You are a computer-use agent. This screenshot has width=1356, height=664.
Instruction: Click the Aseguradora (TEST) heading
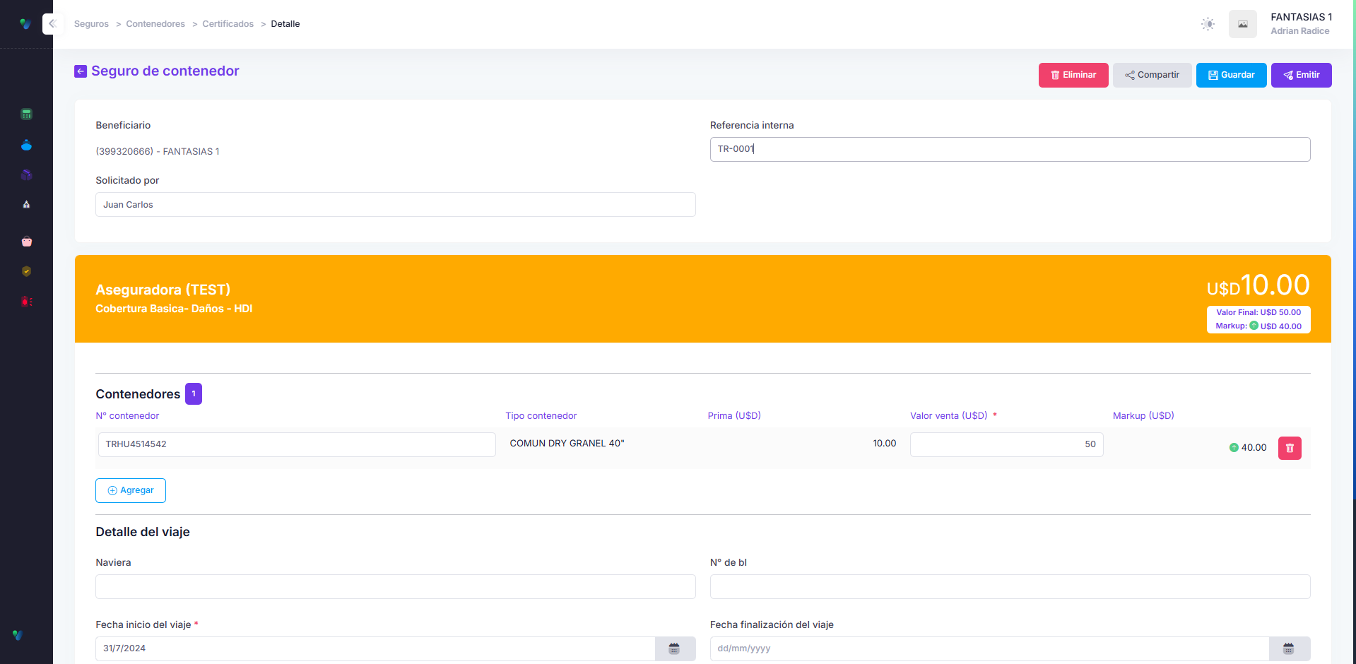pos(163,290)
